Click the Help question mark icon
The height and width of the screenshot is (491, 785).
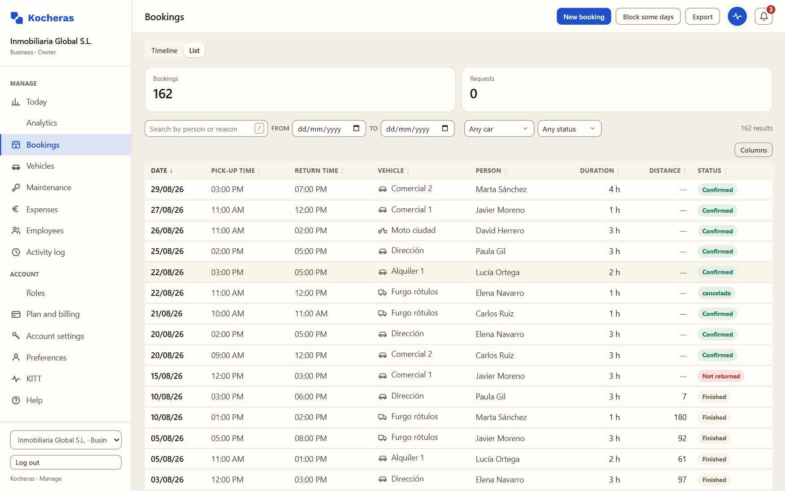point(16,400)
